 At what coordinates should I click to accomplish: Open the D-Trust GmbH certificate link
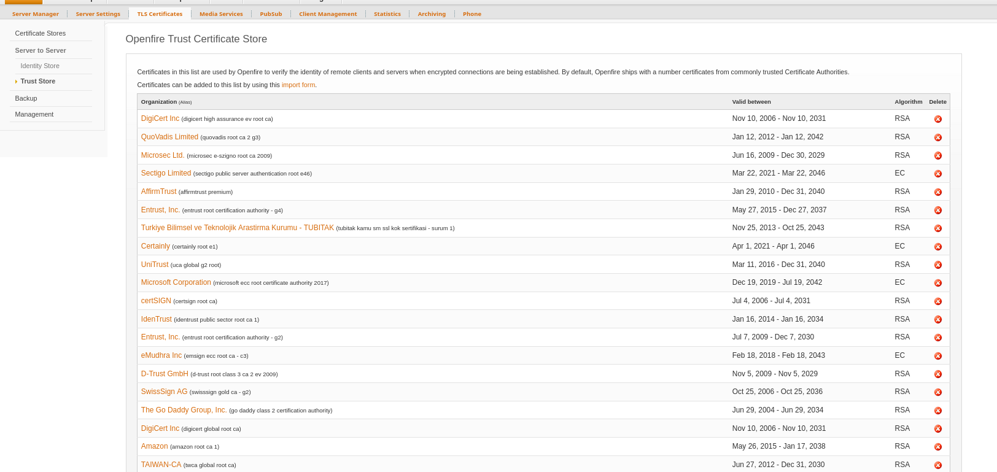(x=165, y=374)
